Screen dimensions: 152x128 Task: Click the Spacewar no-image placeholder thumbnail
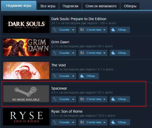coord(26,94)
